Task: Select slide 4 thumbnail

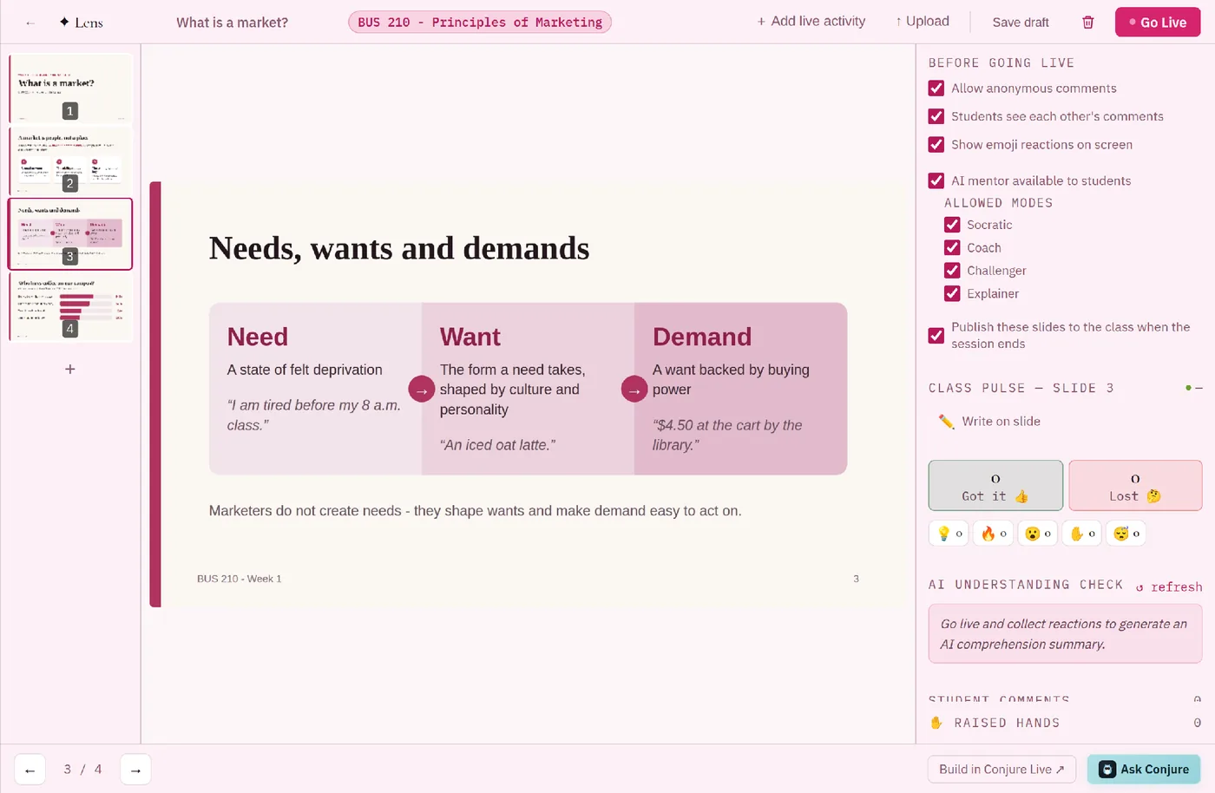Action: [70, 307]
